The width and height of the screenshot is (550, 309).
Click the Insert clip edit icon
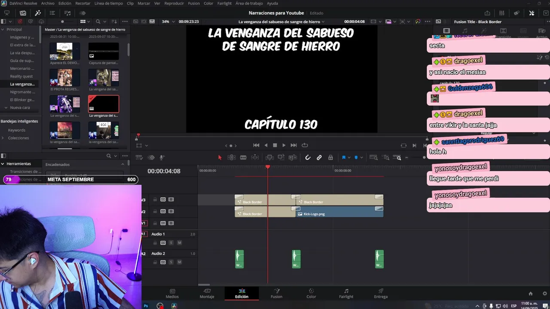[269, 158]
